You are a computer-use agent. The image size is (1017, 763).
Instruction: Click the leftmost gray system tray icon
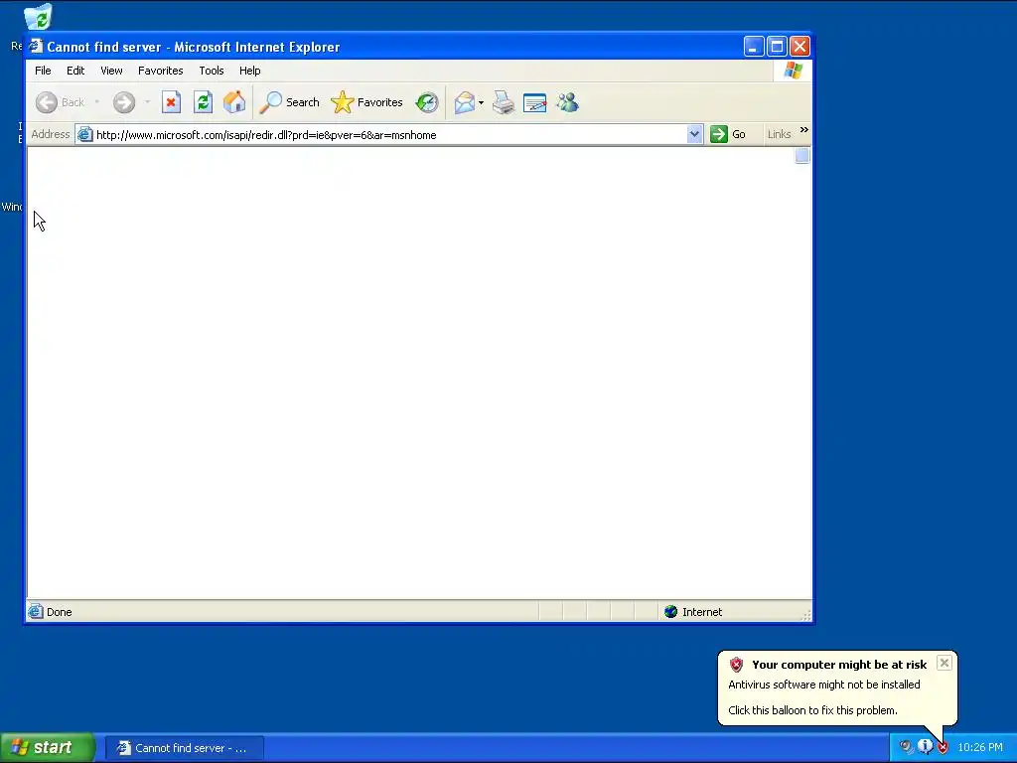tap(906, 747)
